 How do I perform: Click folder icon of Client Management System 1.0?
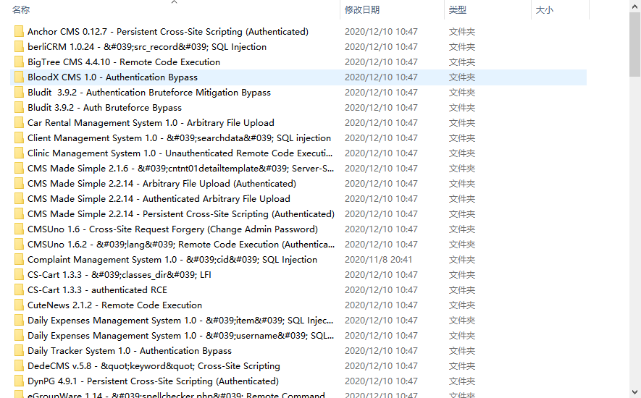(x=19, y=137)
